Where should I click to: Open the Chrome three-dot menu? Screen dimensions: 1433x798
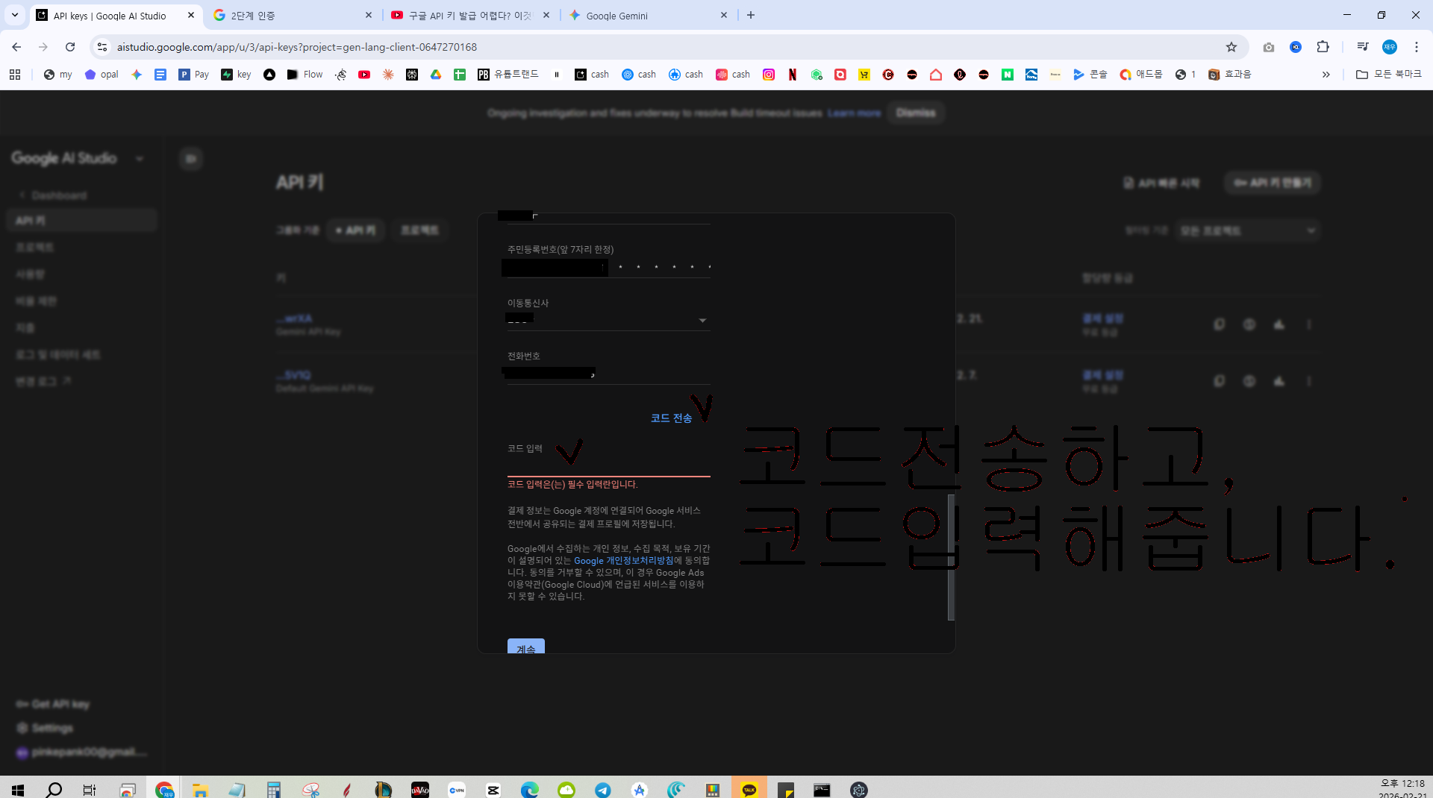pos(1417,47)
